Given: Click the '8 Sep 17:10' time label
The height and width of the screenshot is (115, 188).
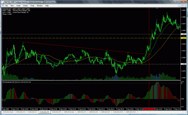Looking at the screenshot, I should (x=15, y=109).
